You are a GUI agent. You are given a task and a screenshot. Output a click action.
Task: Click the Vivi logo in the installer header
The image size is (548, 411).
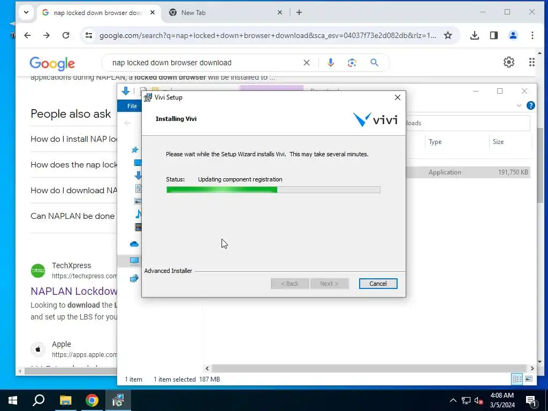375,119
